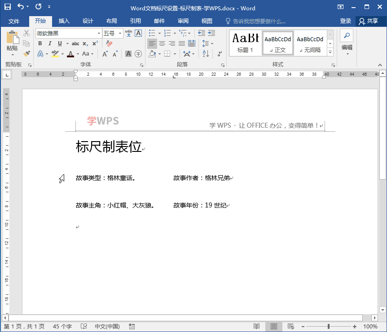This screenshot has width=387, height=332.
Task: Click the Save icon in quick access toolbar
Action: tap(8, 8)
